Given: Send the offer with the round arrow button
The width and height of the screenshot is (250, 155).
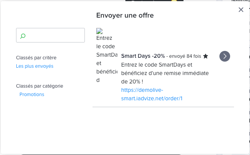Looking at the screenshot, I should click(225, 56).
